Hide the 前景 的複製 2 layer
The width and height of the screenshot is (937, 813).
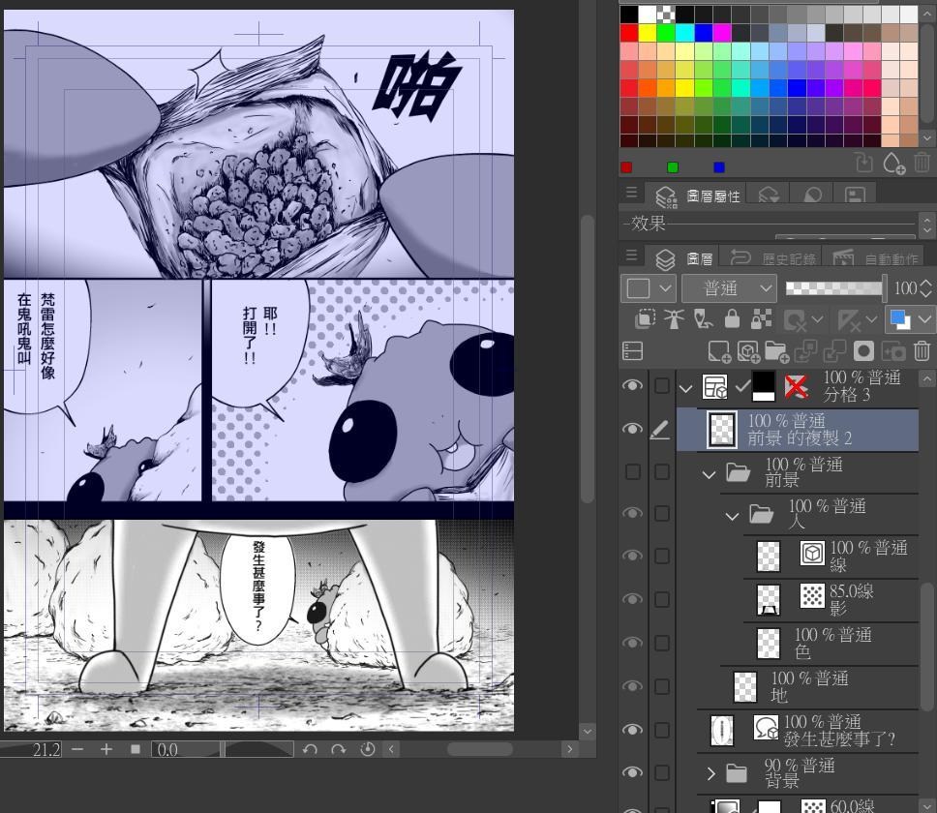632,429
